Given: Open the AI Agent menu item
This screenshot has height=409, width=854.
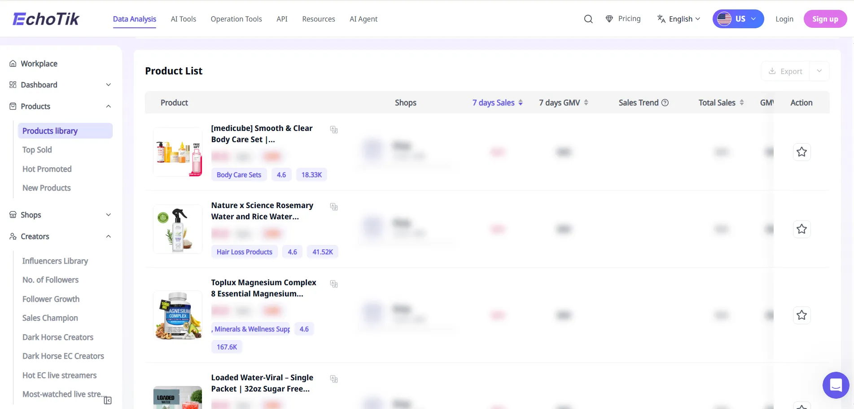Looking at the screenshot, I should point(363,19).
